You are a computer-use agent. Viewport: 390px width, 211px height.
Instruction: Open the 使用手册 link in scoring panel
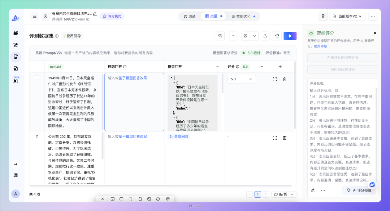320,46
